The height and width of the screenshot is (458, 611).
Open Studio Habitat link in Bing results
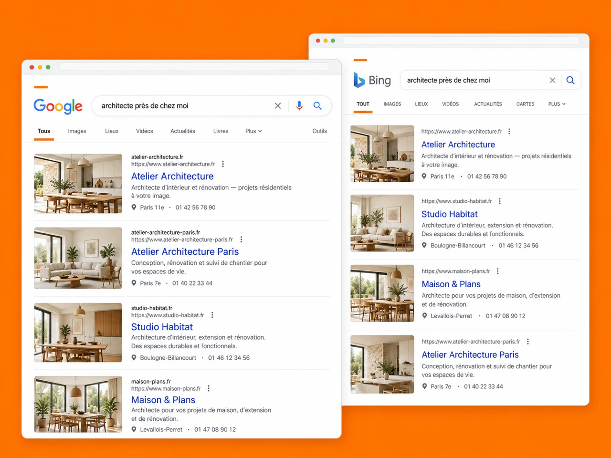click(450, 214)
